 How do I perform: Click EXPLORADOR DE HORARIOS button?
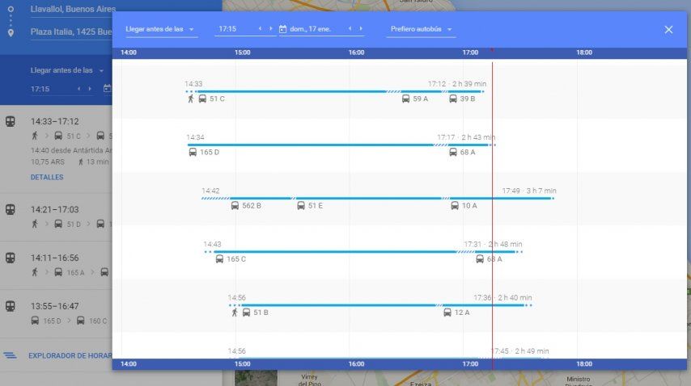(x=69, y=355)
